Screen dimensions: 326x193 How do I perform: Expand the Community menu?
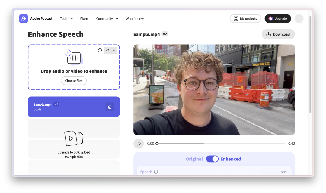(107, 19)
